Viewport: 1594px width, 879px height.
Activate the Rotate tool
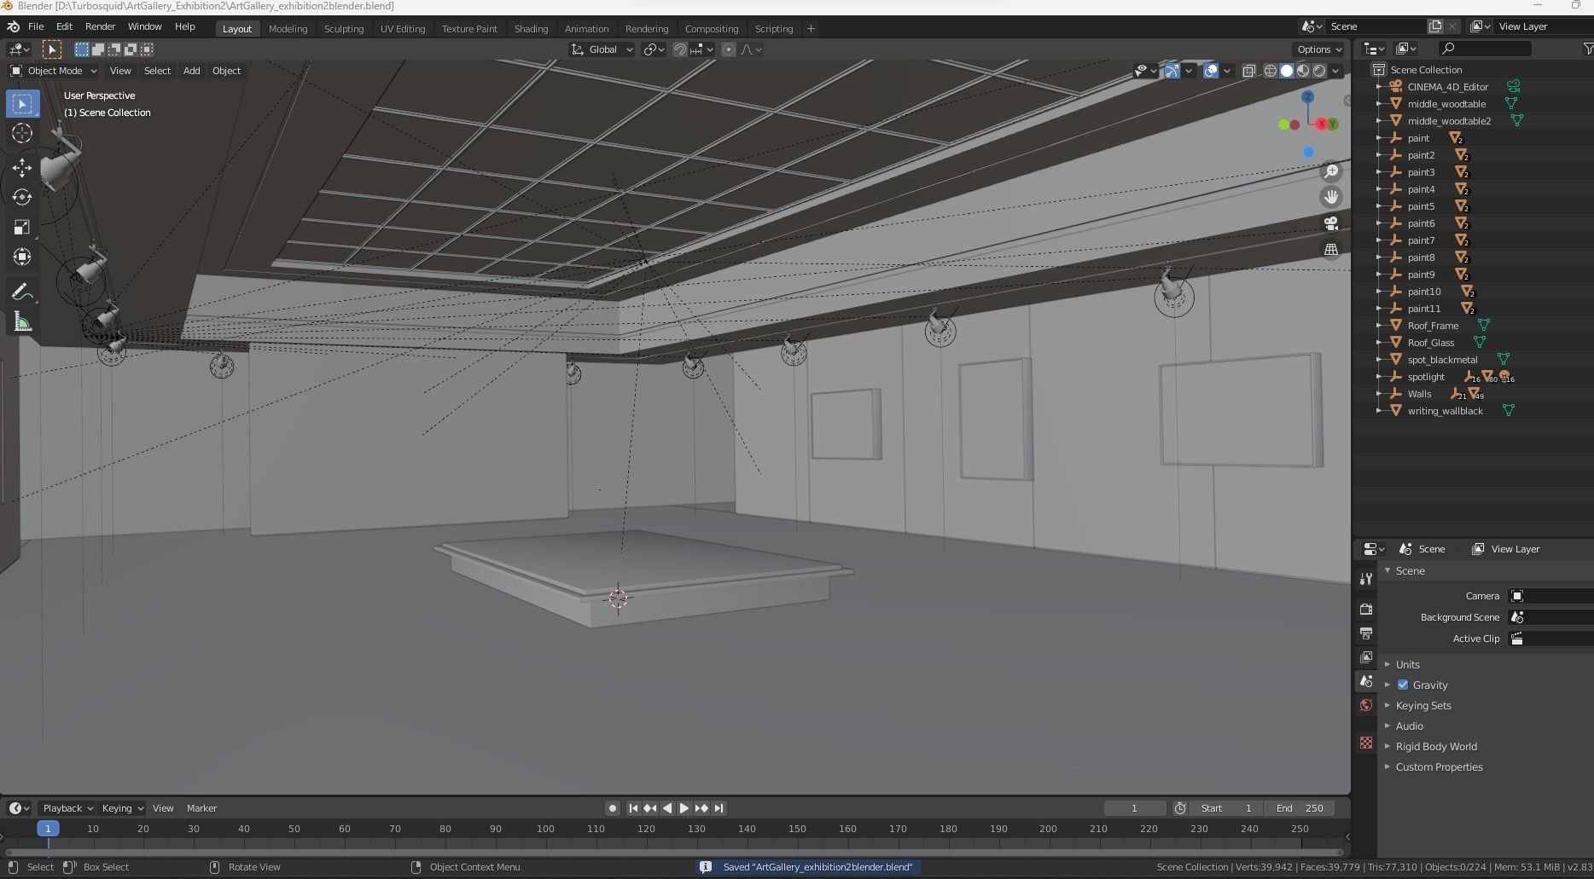click(x=22, y=197)
